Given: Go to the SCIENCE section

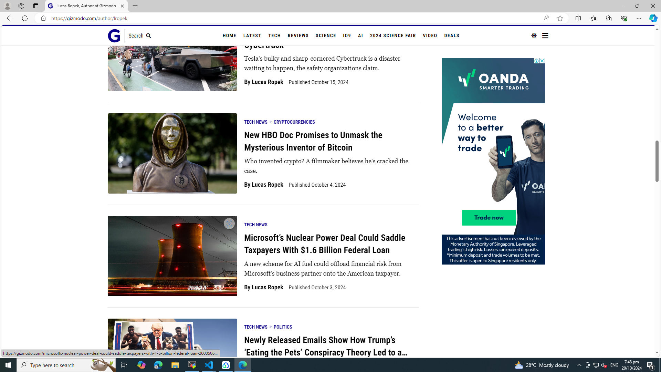Looking at the screenshot, I should [x=325, y=36].
